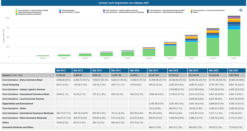
Task: Toggle International Commerce Wholesale legend entry
Action: click(x=124, y=12)
